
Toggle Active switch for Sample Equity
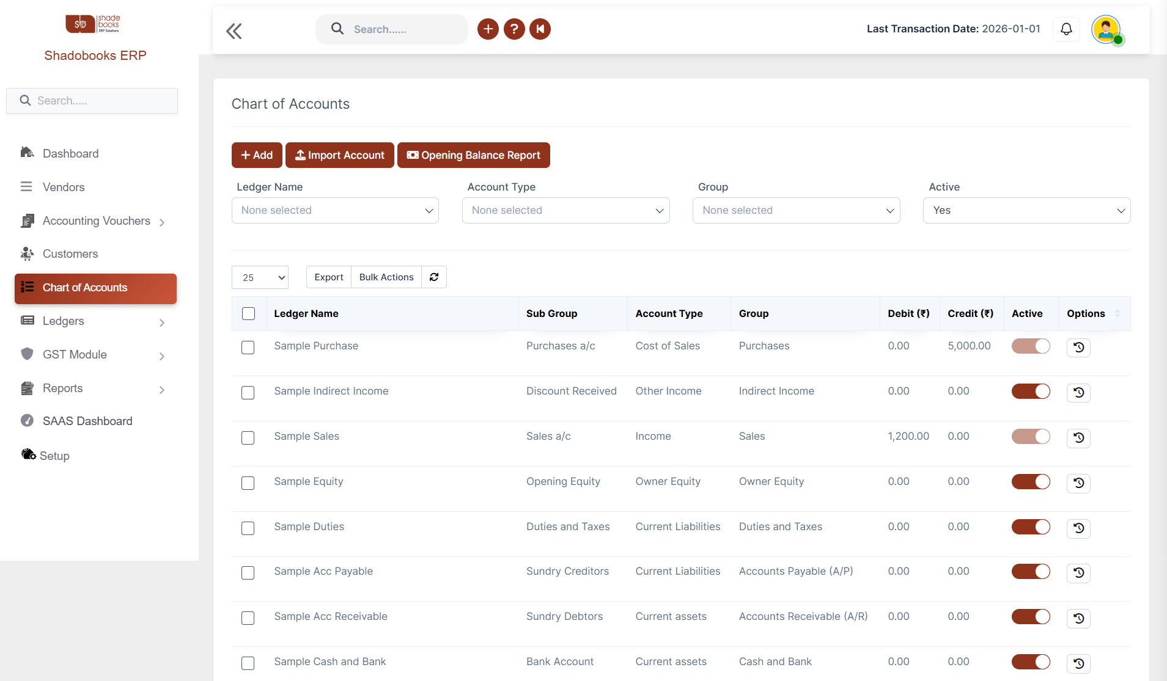point(1031,481)
